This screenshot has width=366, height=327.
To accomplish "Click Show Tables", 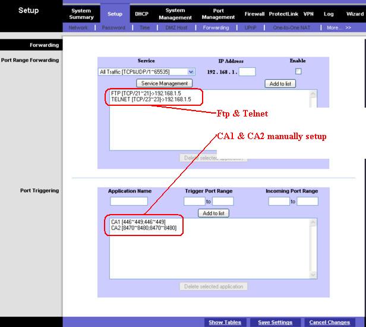I will click(x=225, y=322).
